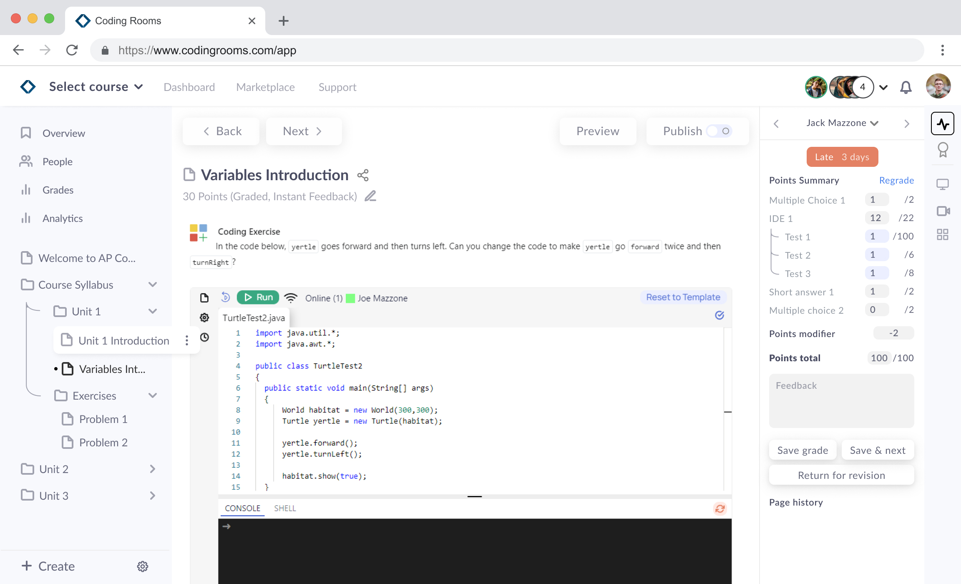Click the clock history icon in editor

coord(204,337)
